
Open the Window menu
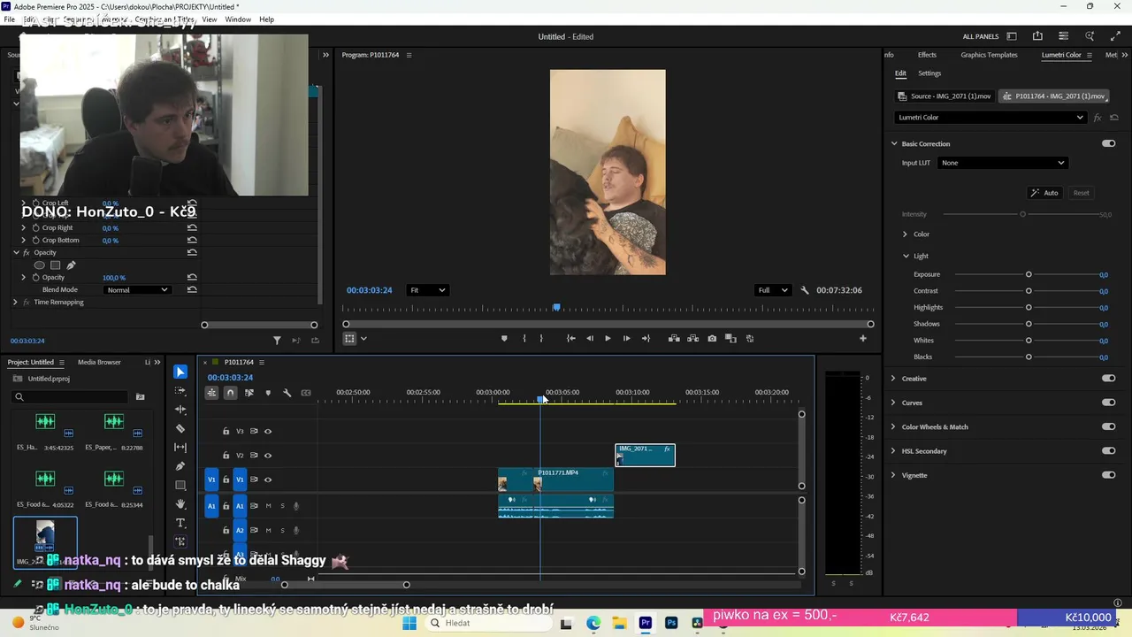238,19
